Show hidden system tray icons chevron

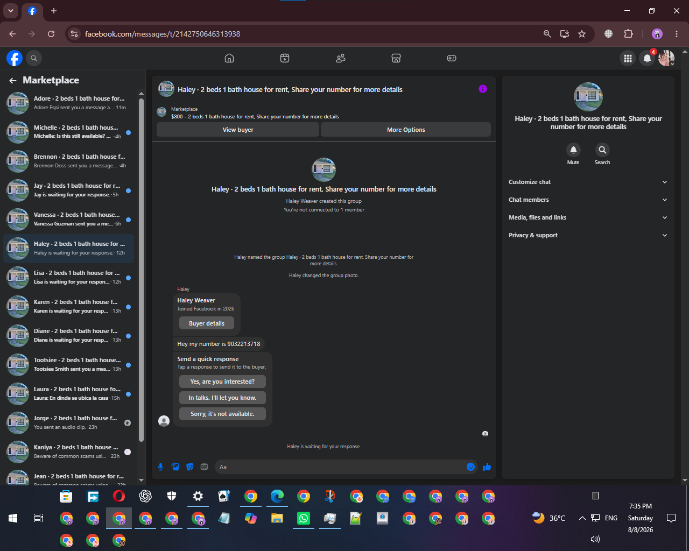(x=582, y=518)
